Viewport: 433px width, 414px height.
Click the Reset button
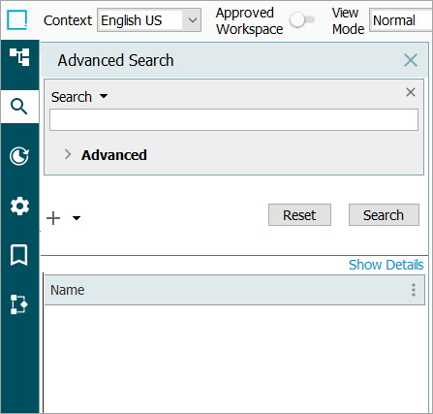(299, 215)
